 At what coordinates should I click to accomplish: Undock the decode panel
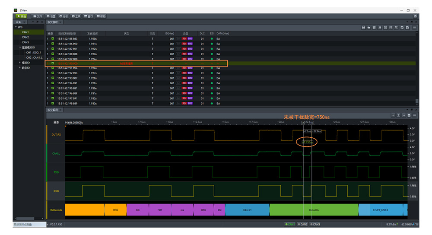coord(412,110)
